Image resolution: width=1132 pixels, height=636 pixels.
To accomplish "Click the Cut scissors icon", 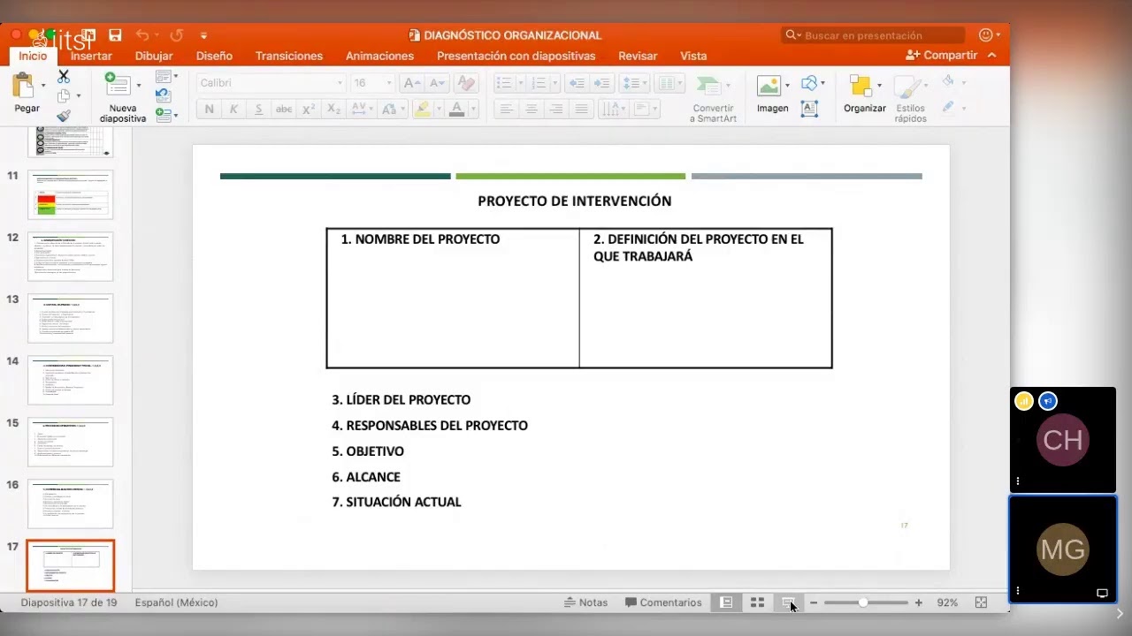I will pos(64,77).
